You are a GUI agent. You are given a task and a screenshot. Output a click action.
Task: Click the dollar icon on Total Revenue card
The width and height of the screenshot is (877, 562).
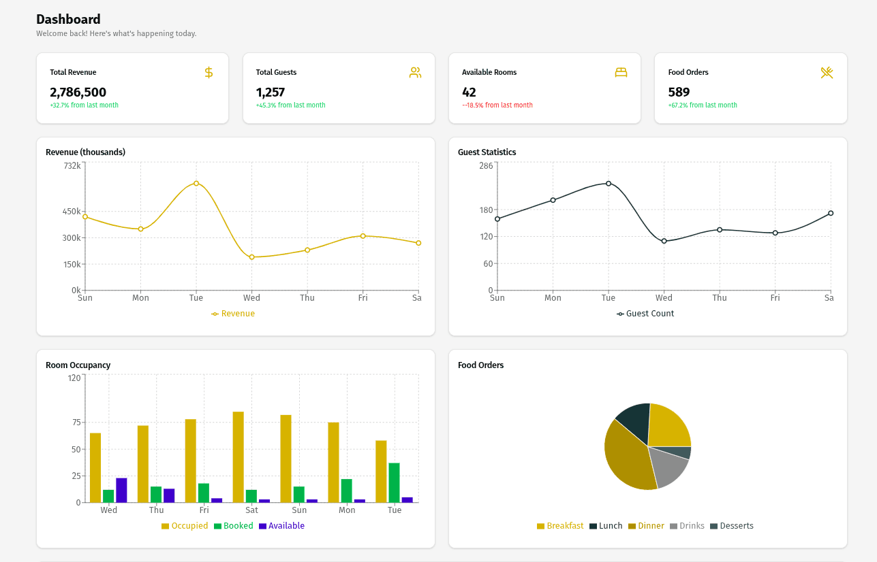click(209, 72)
